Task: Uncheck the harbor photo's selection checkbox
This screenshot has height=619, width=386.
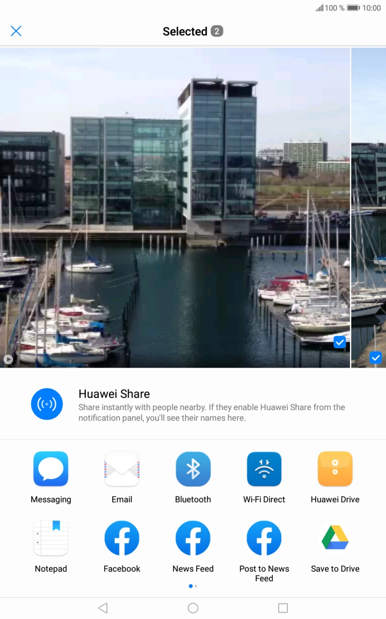Action: click(340, 342)
